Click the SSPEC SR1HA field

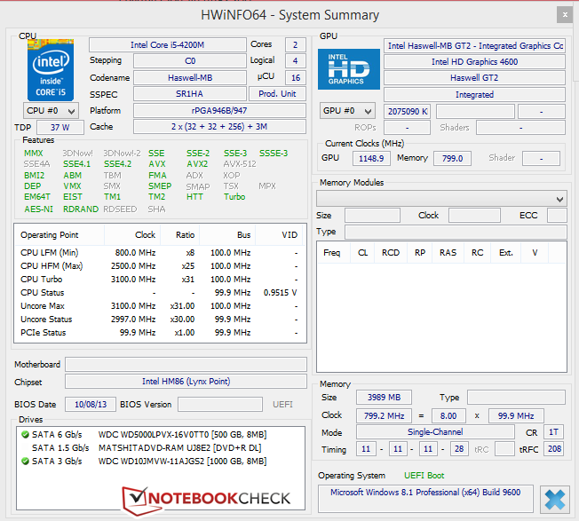(190, 94)
